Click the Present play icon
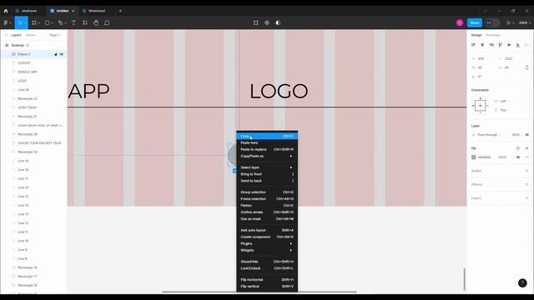534x300 pixels. click(508, 22)
